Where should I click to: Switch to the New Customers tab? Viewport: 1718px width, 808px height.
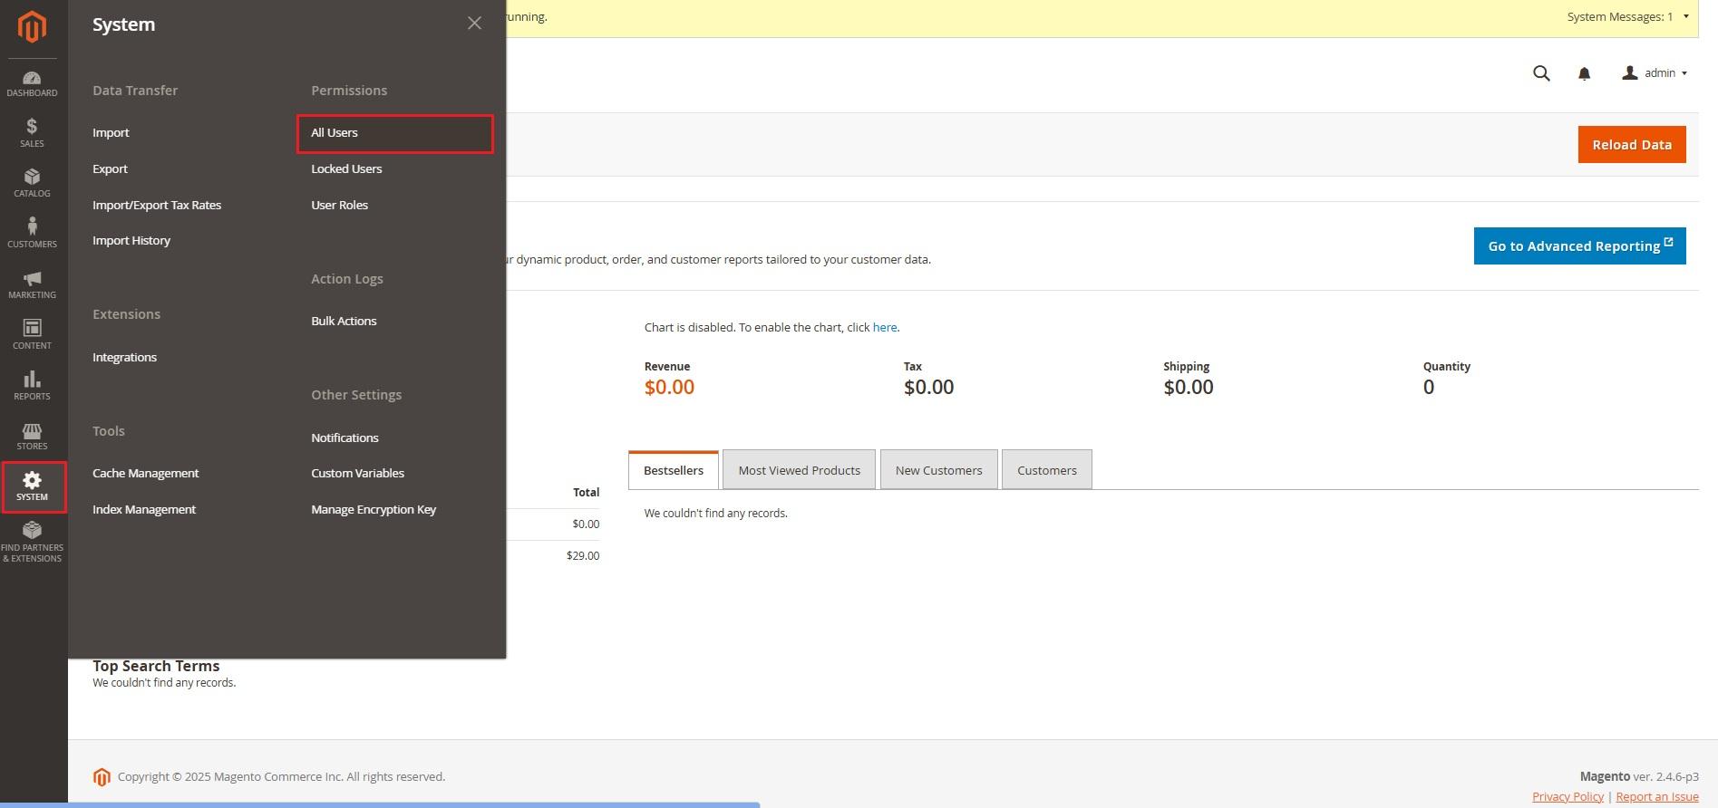point(938,470)
